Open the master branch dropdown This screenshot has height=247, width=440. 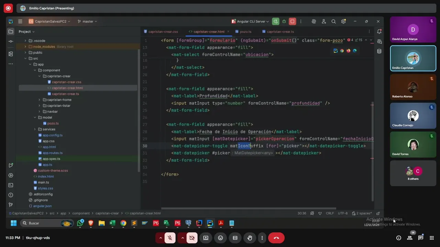pyautogui.click(x=87, y=21)
